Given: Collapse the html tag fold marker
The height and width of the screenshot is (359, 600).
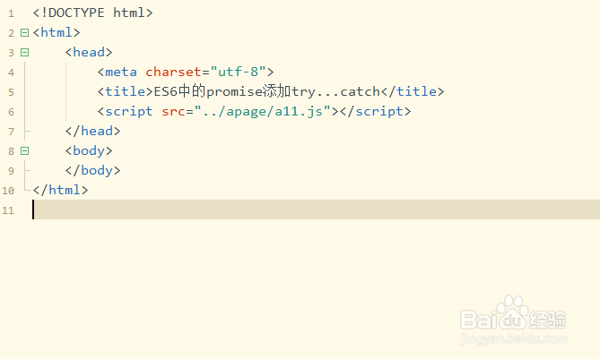Looking at the screenshot, I should pos(24,33).
